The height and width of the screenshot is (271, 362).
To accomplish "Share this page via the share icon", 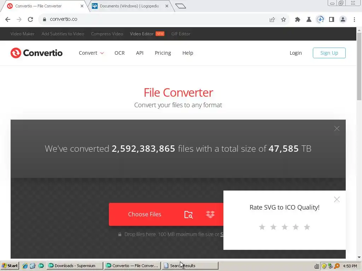I will click(x=272, y=20).
